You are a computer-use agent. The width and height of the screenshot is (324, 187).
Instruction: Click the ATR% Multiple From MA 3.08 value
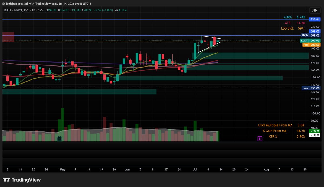[x=301, y=125]
